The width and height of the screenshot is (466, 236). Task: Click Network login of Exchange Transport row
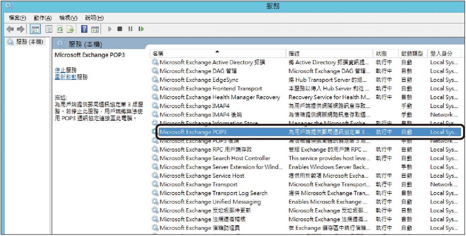(x=444, y=184)
